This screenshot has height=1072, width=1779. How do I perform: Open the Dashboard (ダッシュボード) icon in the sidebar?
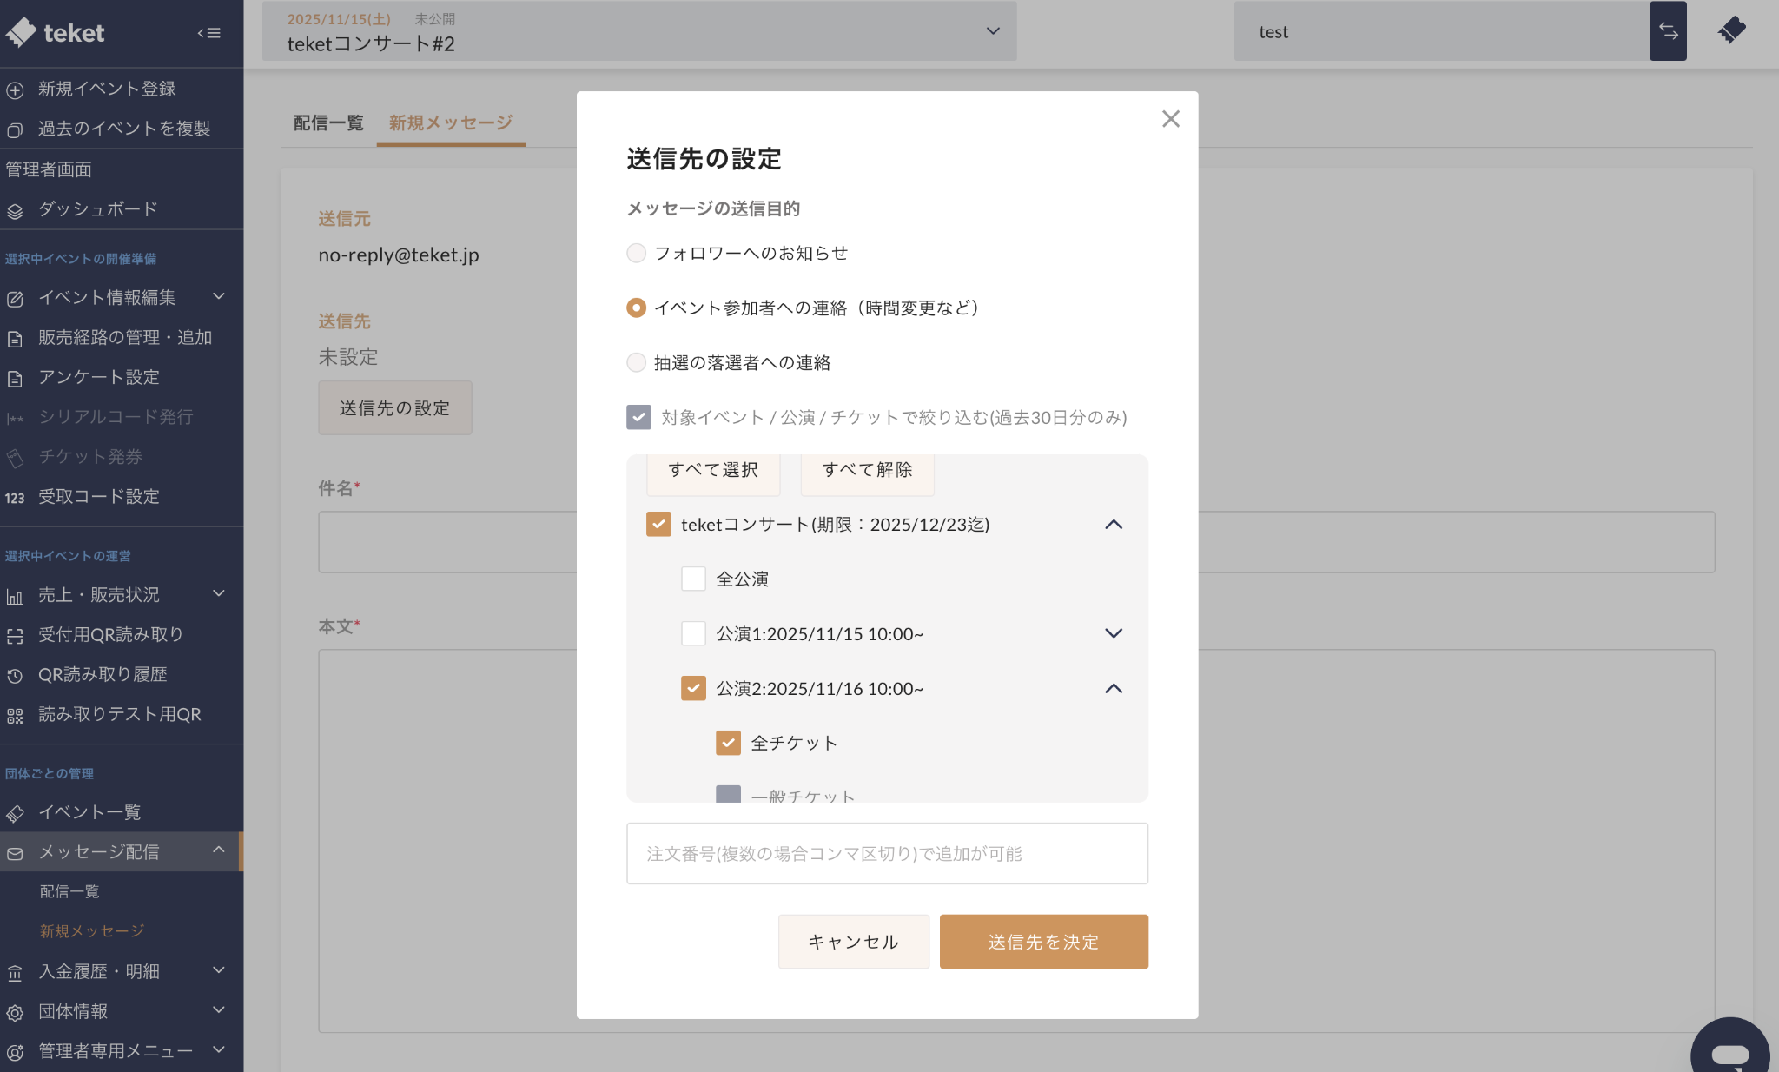pyautogui.click(x=15, y=210)
